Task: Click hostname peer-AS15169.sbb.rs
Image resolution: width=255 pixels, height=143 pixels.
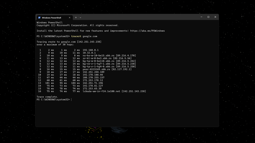Action: (x=96, y=70)
